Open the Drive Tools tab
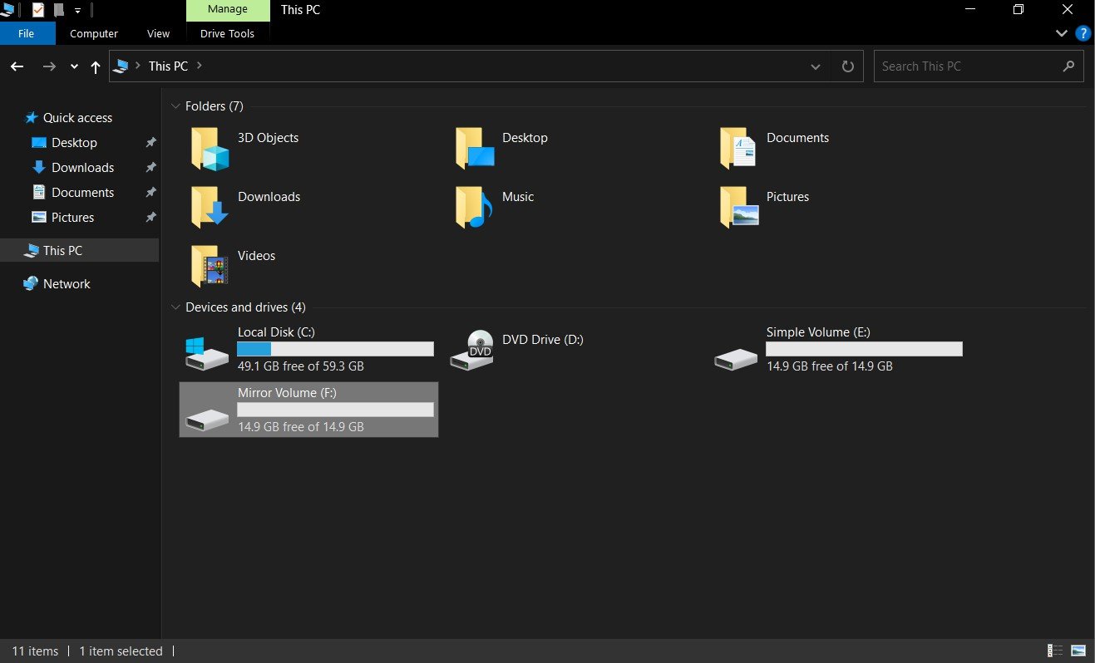 [x=228, y=33]
